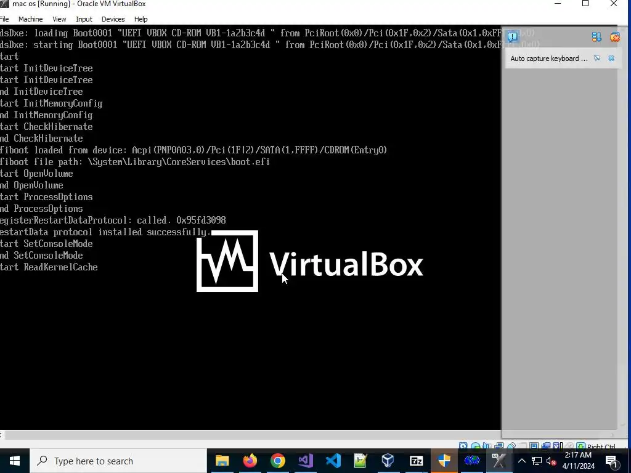The height and width of the screenshot is (473, 631).
Task: Click the boot.efi file path line
Action: [135, 162]
